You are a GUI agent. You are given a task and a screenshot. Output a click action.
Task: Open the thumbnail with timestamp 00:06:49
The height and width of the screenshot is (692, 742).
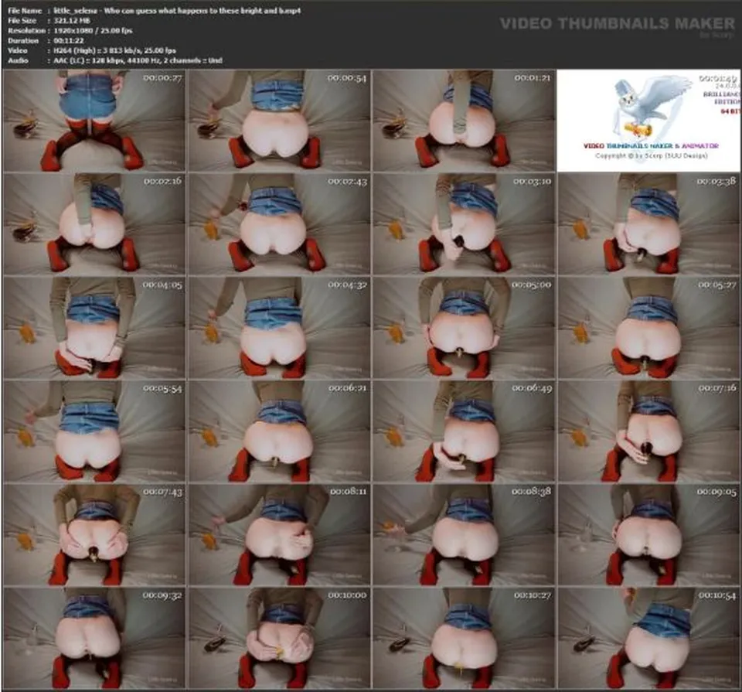(x=464, y=431)
